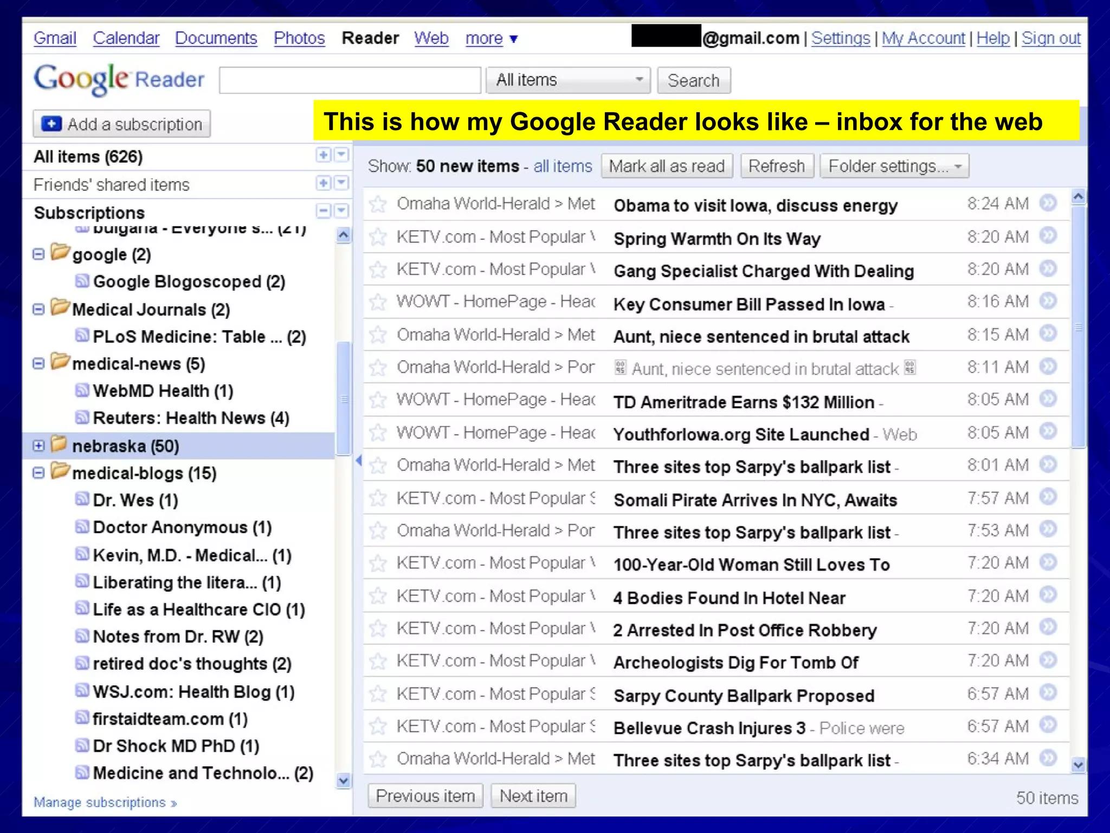
Task: Open the Web tab
Action: (x=431, y=39)
